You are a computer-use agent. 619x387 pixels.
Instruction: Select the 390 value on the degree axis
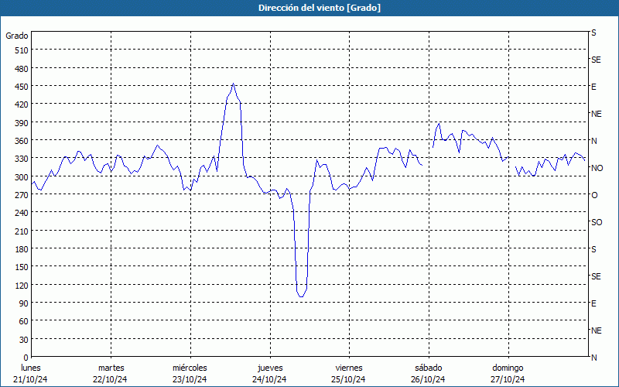point(22,123)
